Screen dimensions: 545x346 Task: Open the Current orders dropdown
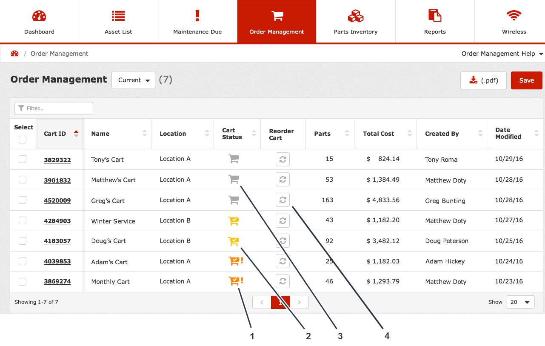coord(133,80)
